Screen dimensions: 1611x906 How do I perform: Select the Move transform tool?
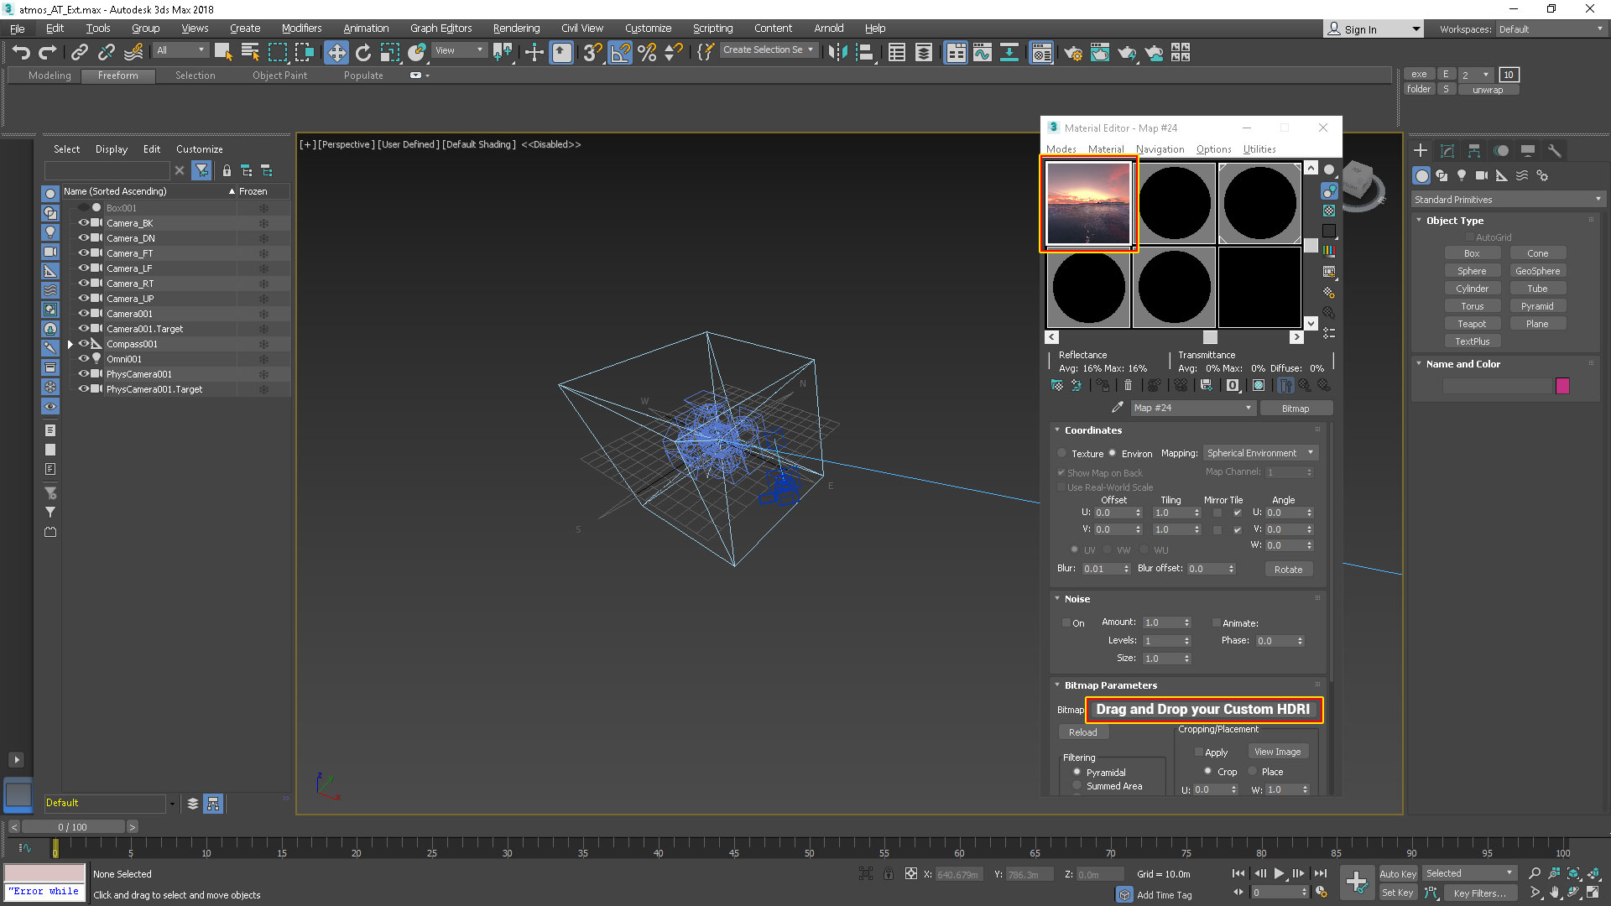point(336,52)
